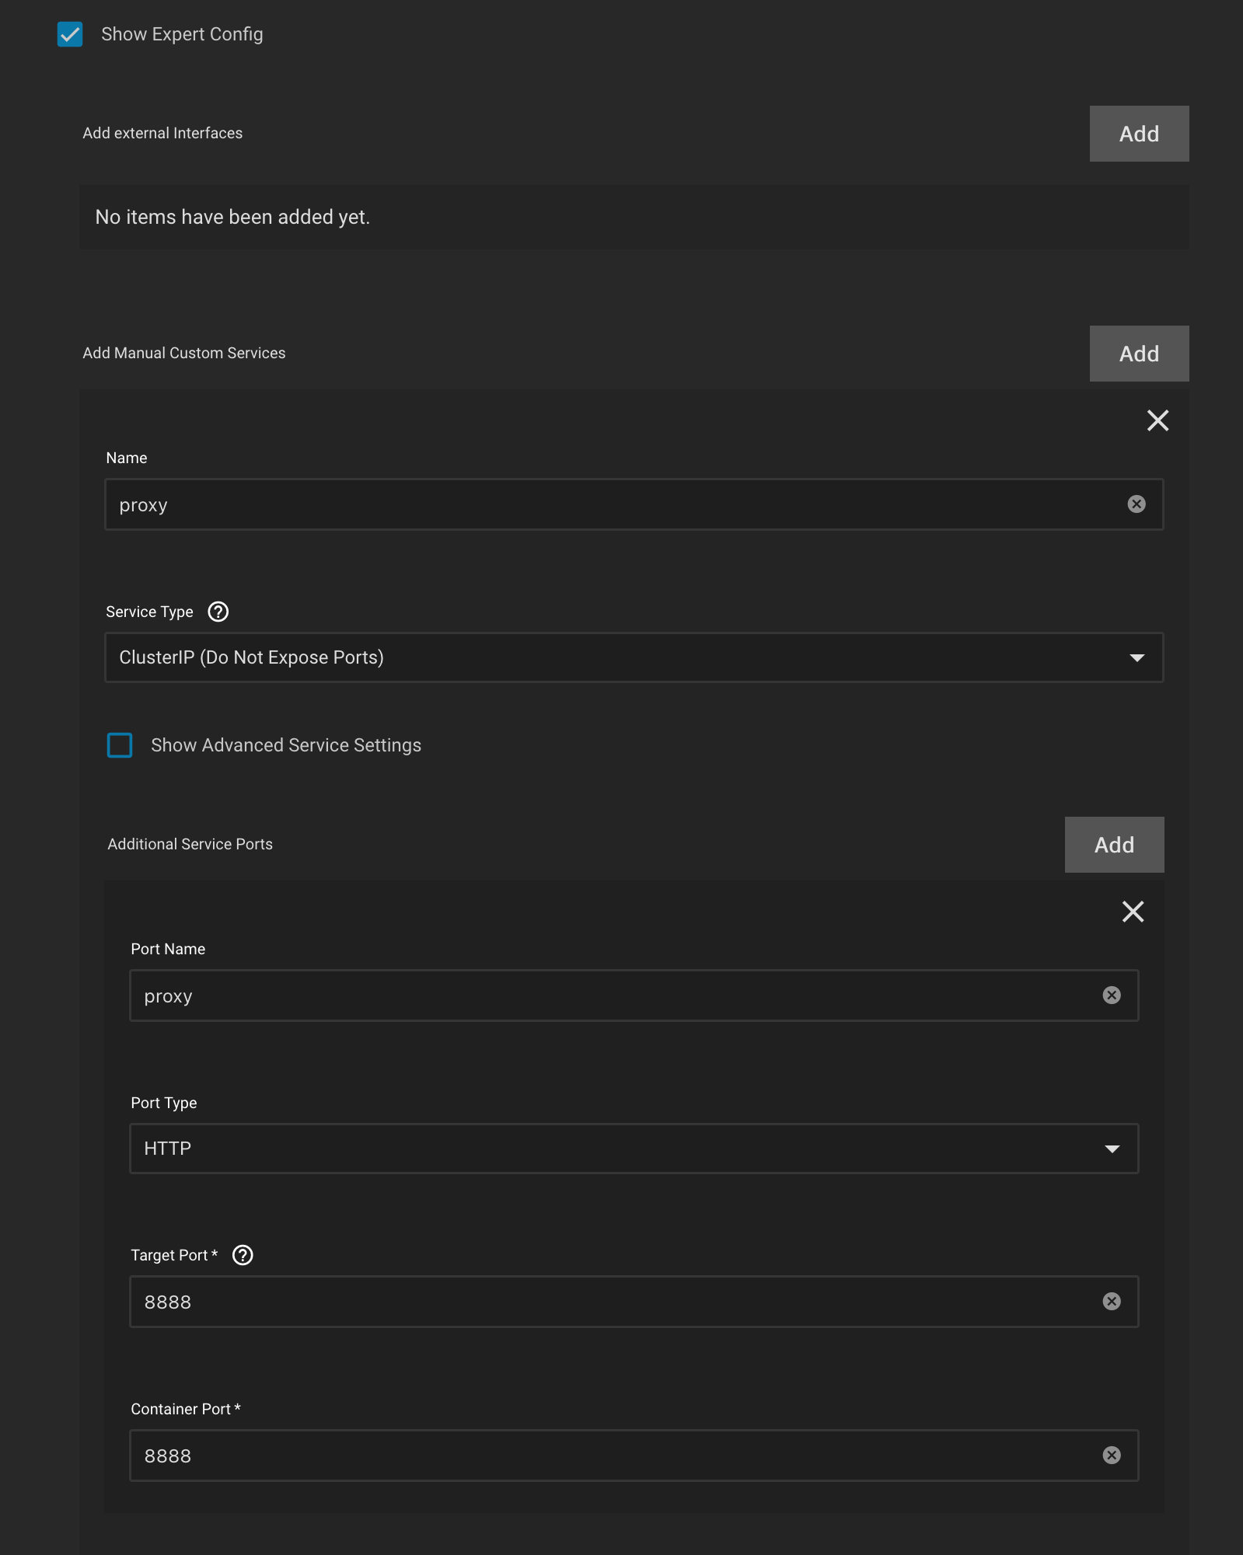
Task: Click 'No items have been added yet.' text
Action: point(232,217)
